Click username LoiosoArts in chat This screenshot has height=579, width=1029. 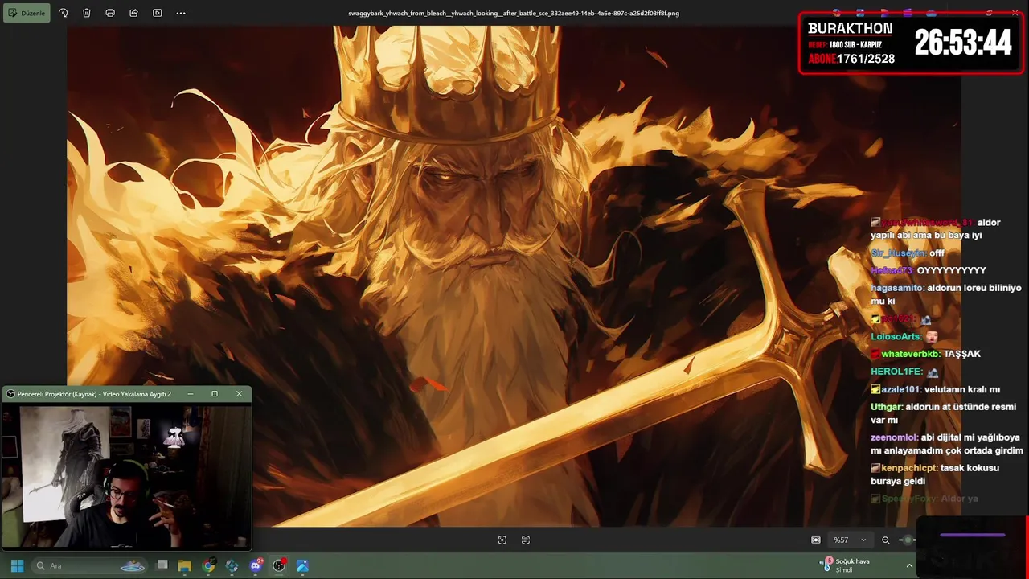pos(896,336)
